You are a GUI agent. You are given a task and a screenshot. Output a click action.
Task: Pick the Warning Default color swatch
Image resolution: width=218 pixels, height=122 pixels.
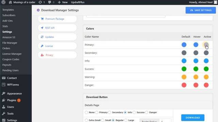tap(184, 77)
